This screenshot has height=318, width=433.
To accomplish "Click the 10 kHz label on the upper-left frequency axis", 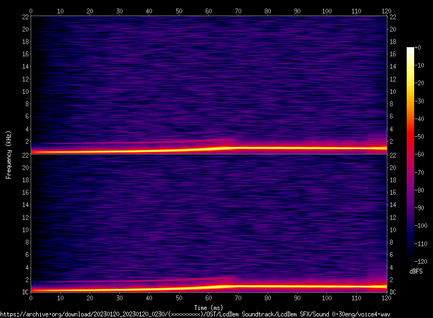I will (24, 91).
